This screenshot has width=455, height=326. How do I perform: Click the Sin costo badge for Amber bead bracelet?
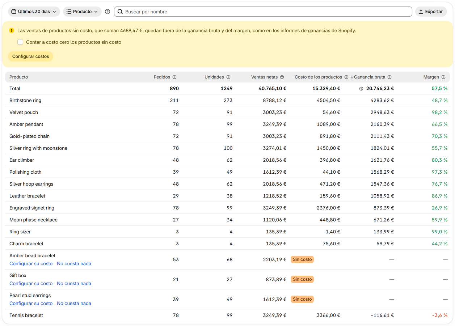pos(302,259)
